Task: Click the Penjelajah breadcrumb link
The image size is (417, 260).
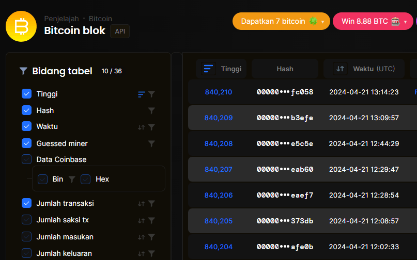Action: (61, 19)
